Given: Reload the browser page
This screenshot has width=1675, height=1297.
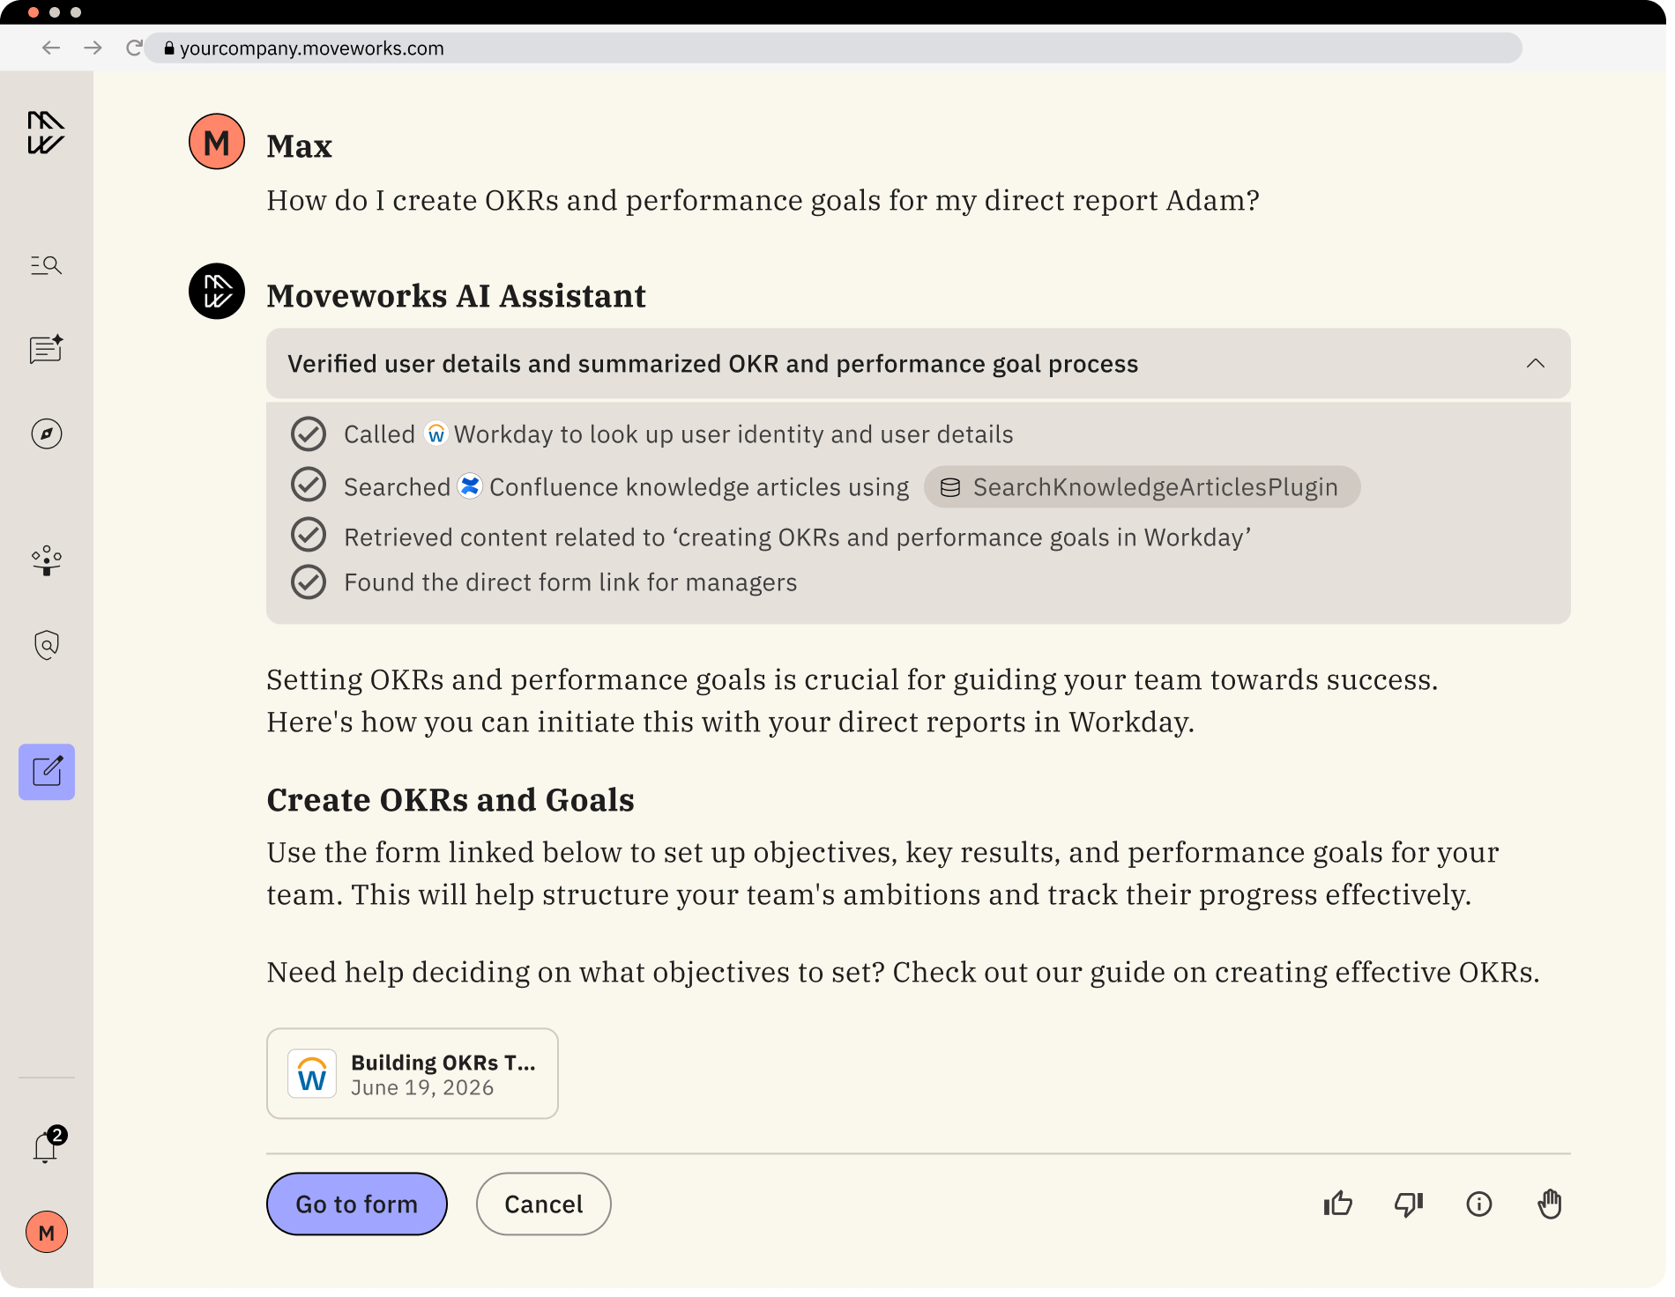Looking at the screenshot, I should [134, 48].
